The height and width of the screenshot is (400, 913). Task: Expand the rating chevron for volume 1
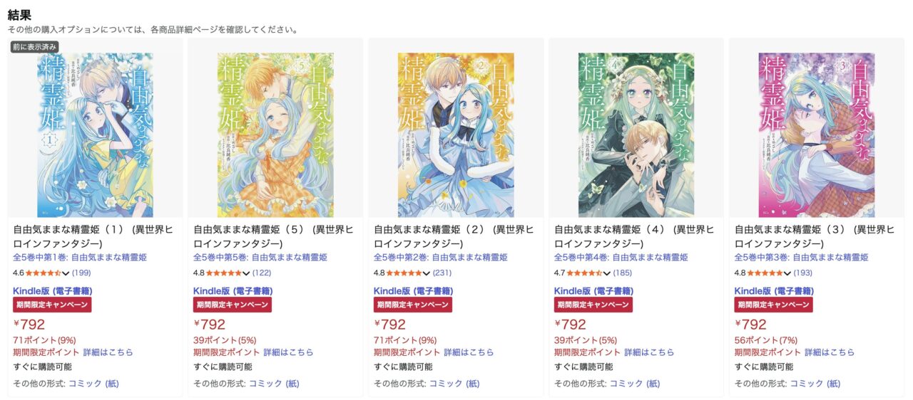pyautogui.click(x=66, y=273)
